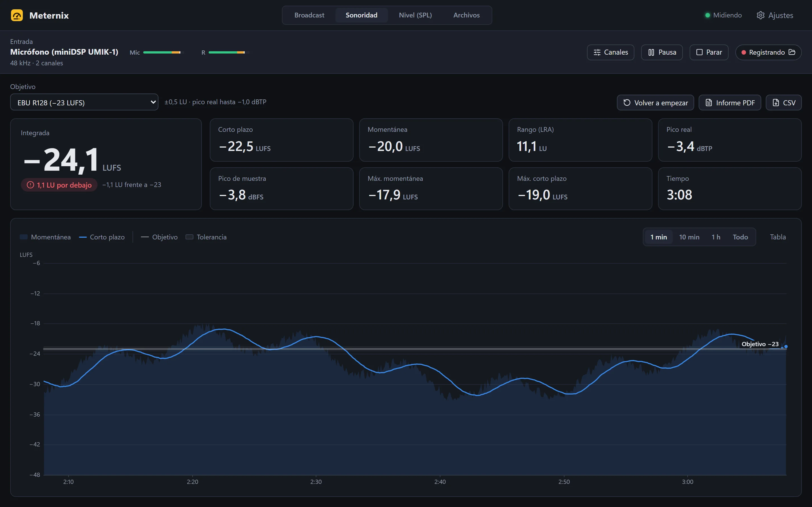812x507 pixels.
Task: Click the Máx. momentánea −17,9 LUFS card
Action: click(431, 189)
